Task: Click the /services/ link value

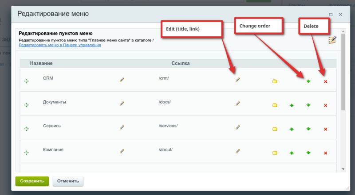Action: click(x=168, y=126)
